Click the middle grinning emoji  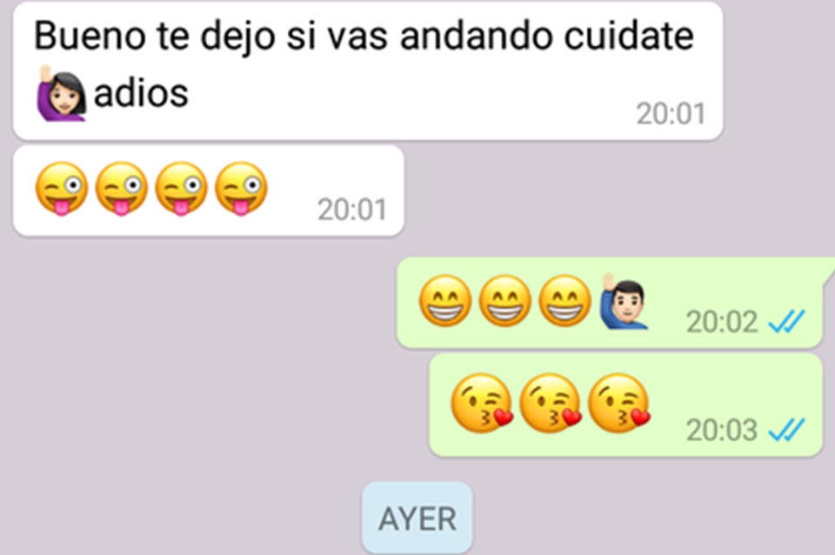[x=504, y=300]
